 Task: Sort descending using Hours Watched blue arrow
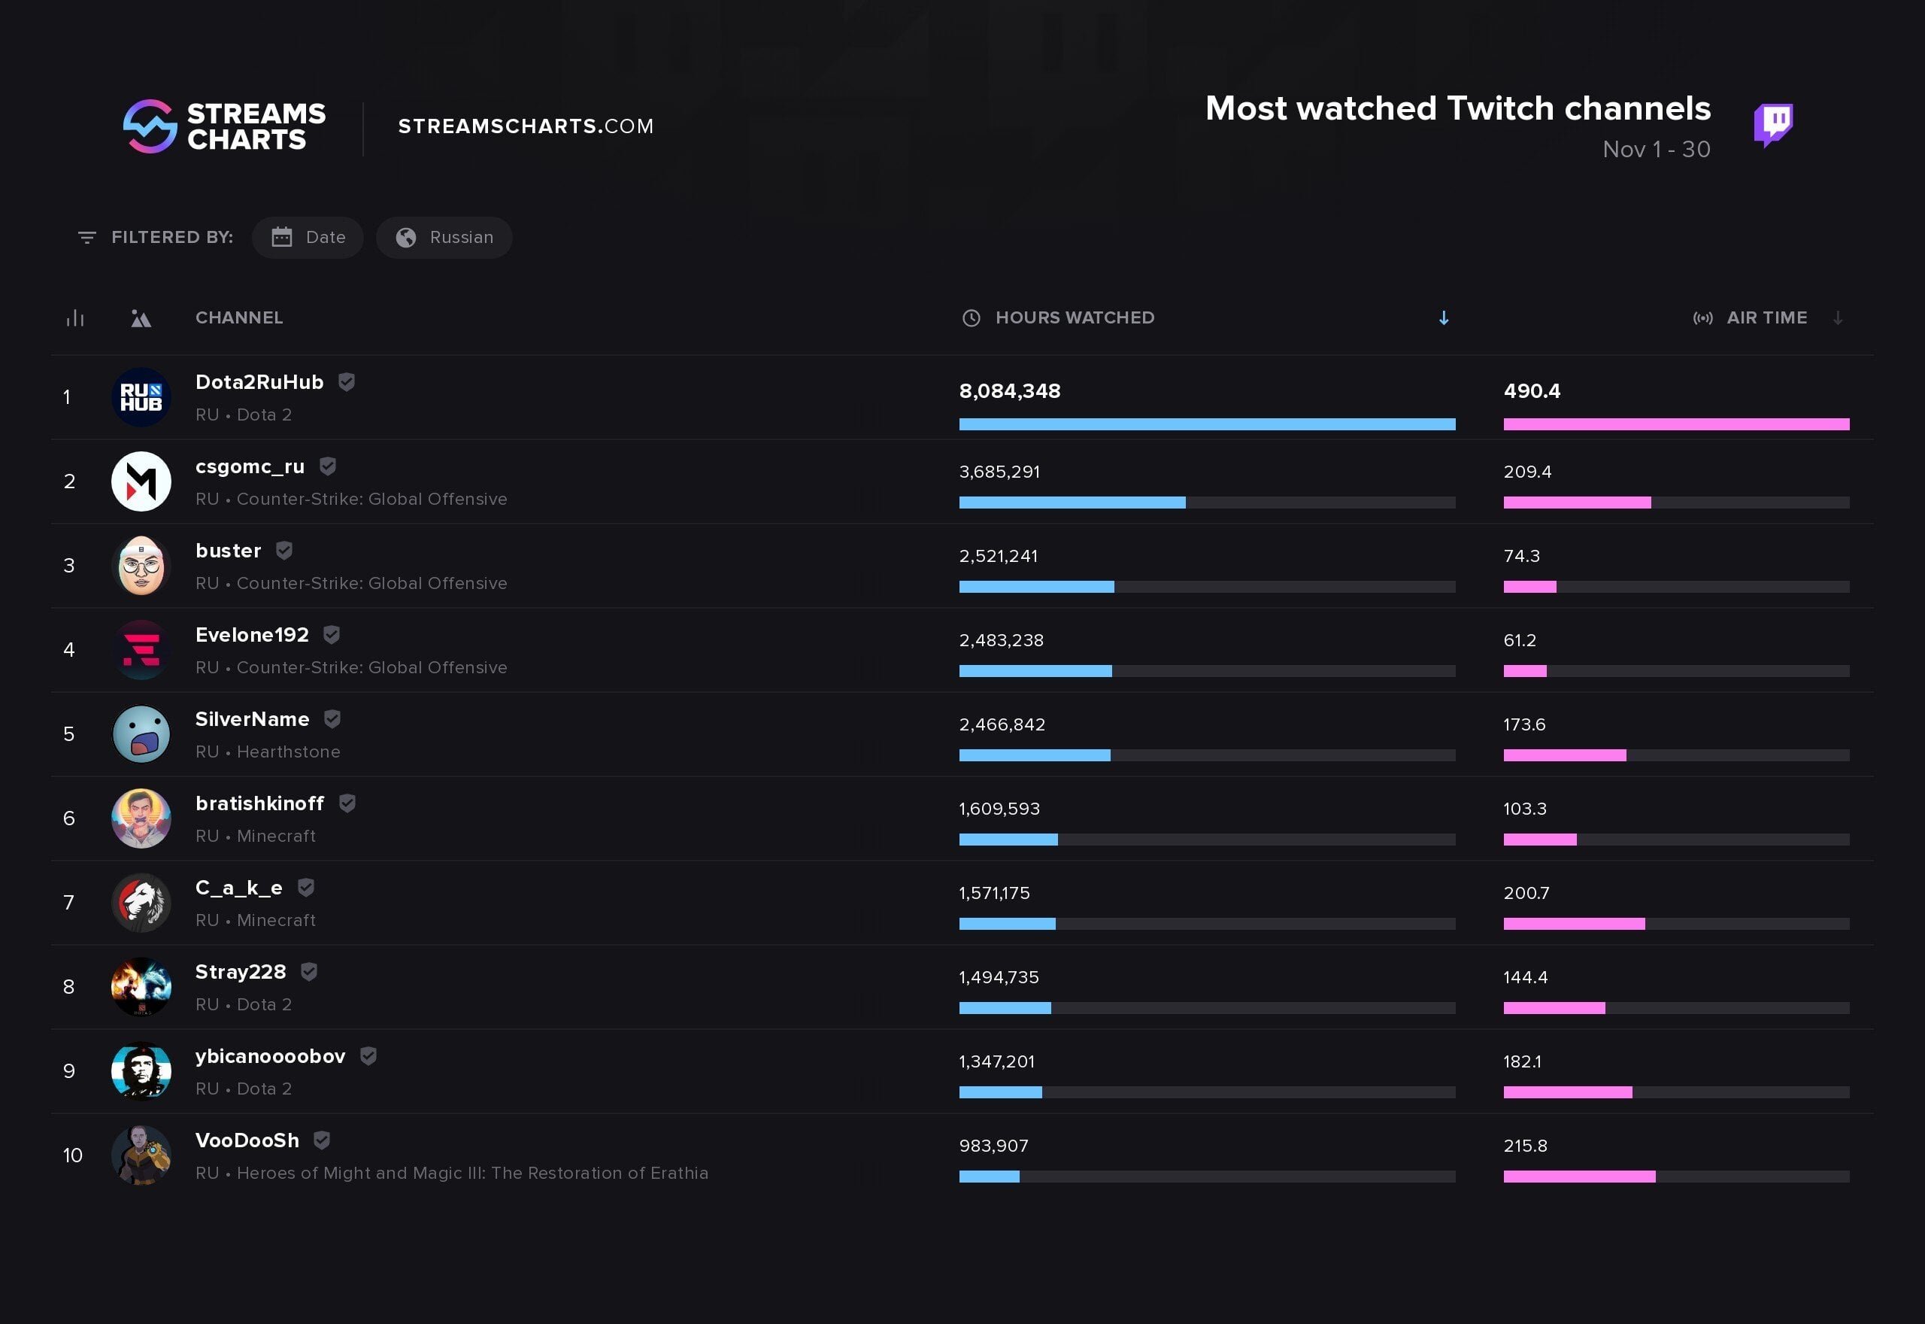point(1443,317)
